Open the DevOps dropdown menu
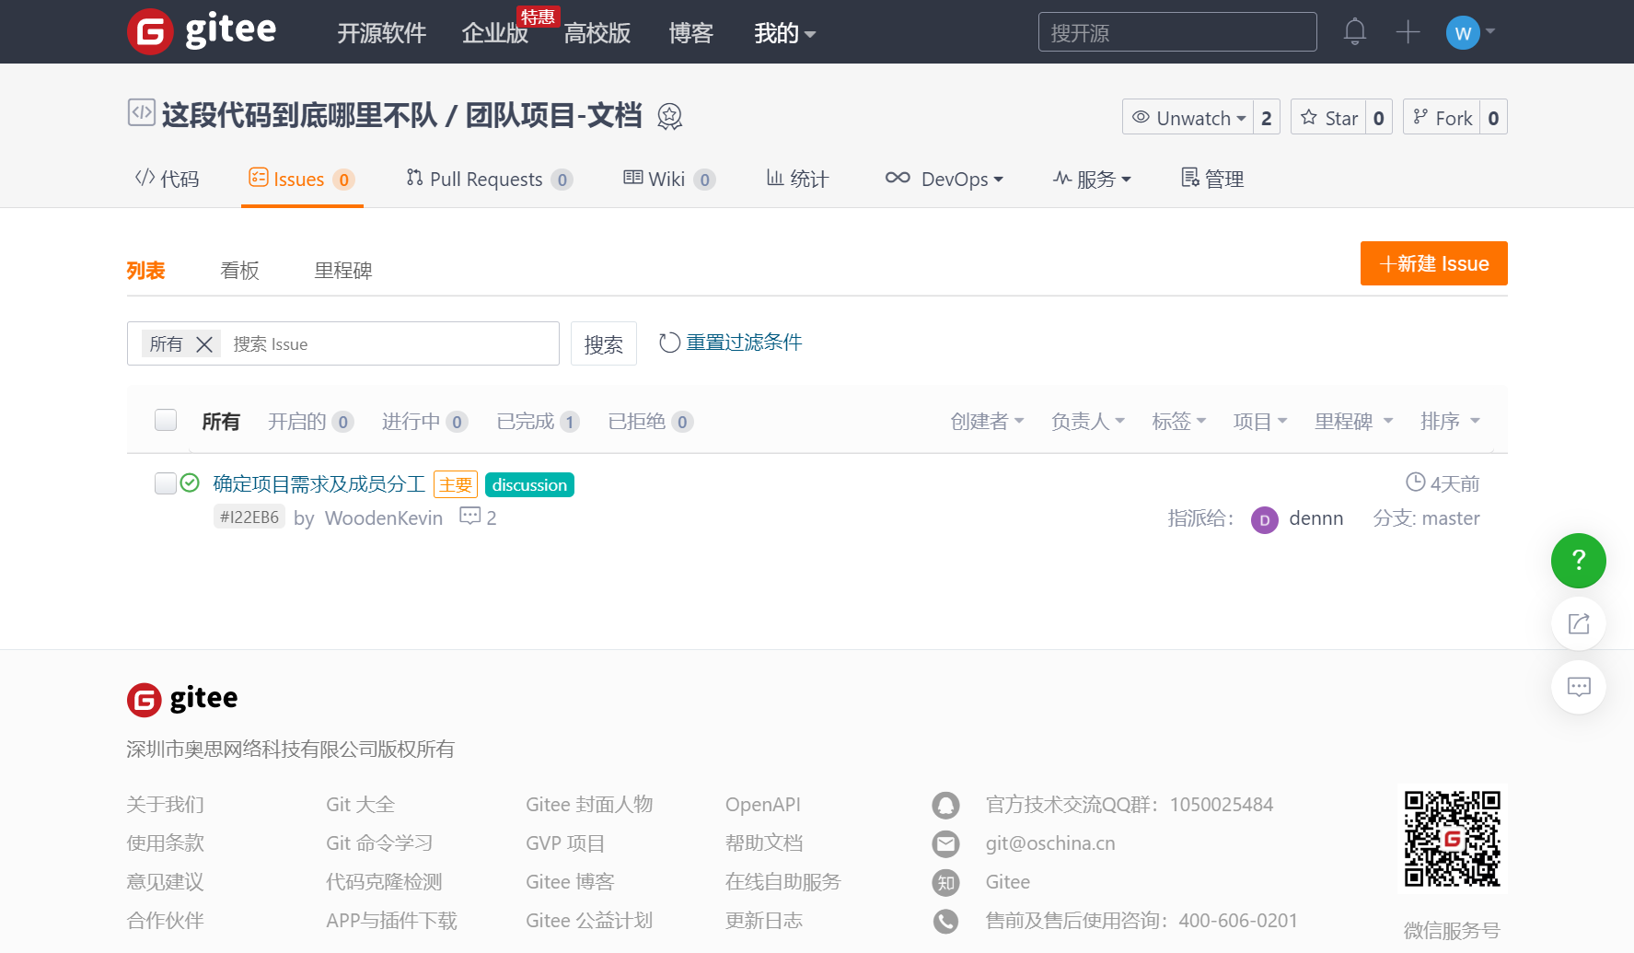The width and height of the screenshot is (1634, 953). [944, 179]
